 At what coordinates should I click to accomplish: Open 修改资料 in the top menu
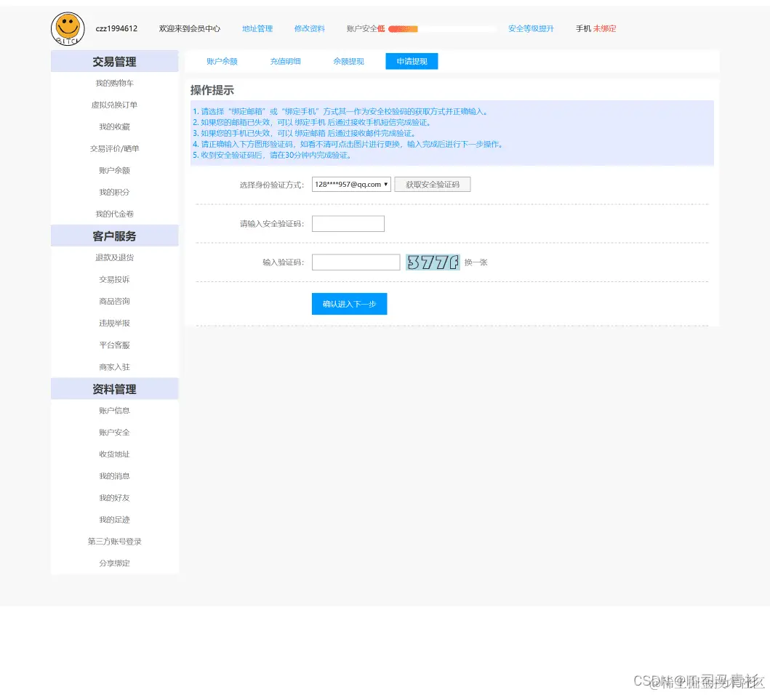click(309, 29)
